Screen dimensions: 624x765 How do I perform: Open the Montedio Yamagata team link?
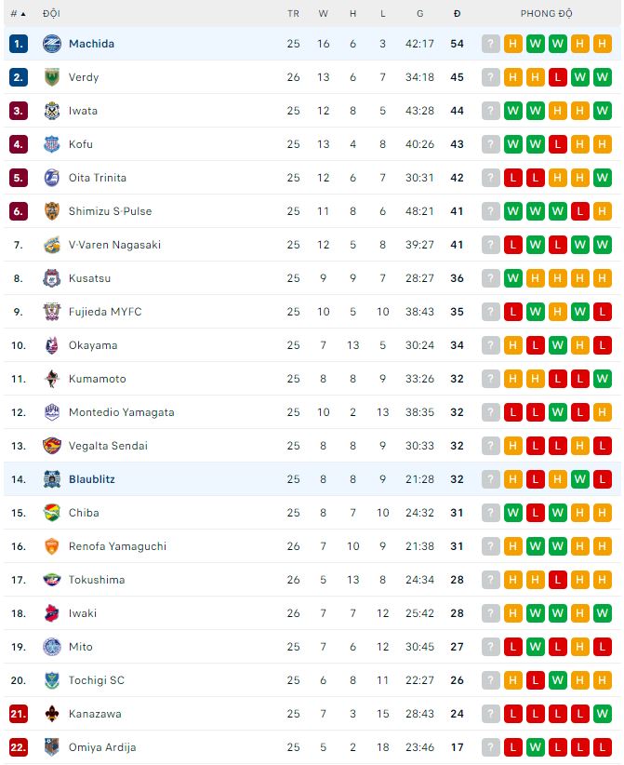[121, 412]
